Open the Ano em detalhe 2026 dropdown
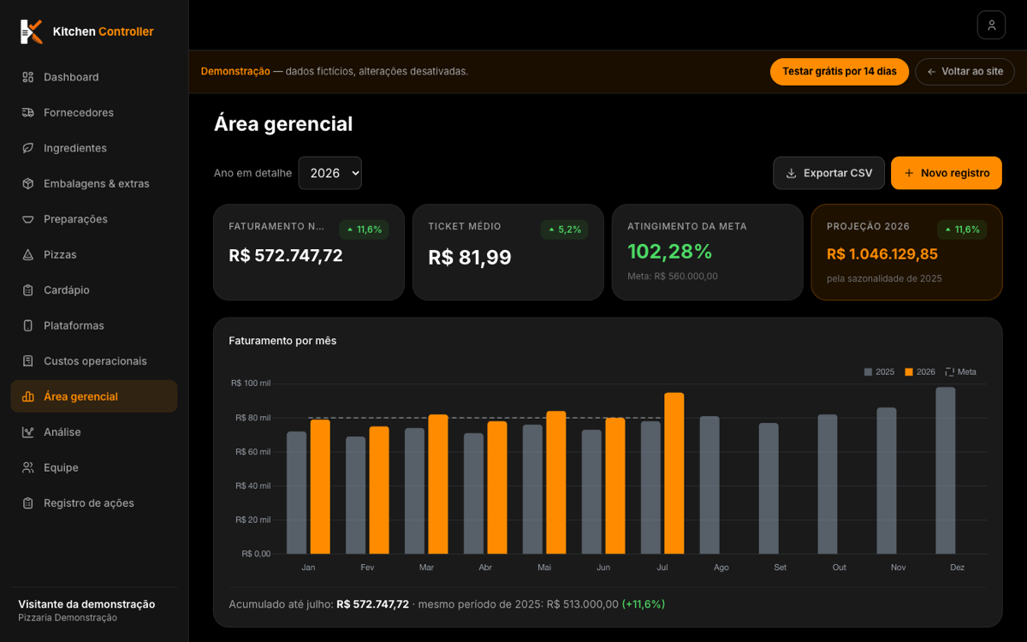This screenshot has width=1027, height=642. point(330,173)
